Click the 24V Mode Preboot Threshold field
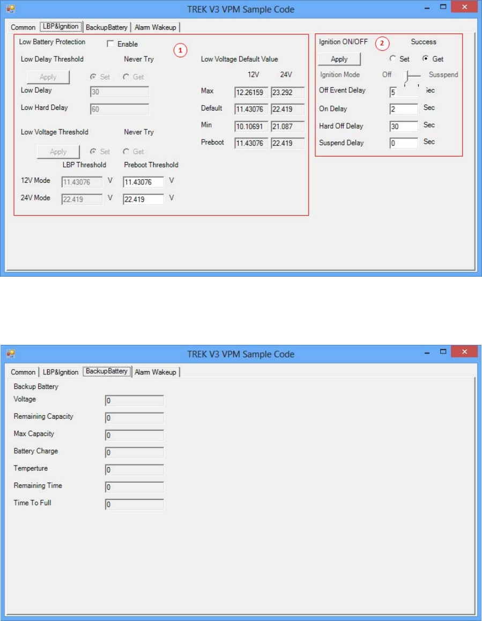The image size is (482, 621). (x=143, y=199)
